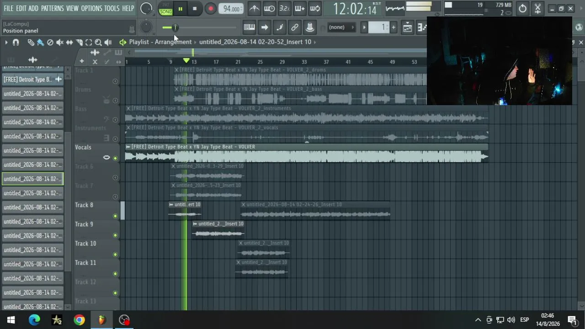Open Microsoft Edge from the taskbar

click(34, 320)
